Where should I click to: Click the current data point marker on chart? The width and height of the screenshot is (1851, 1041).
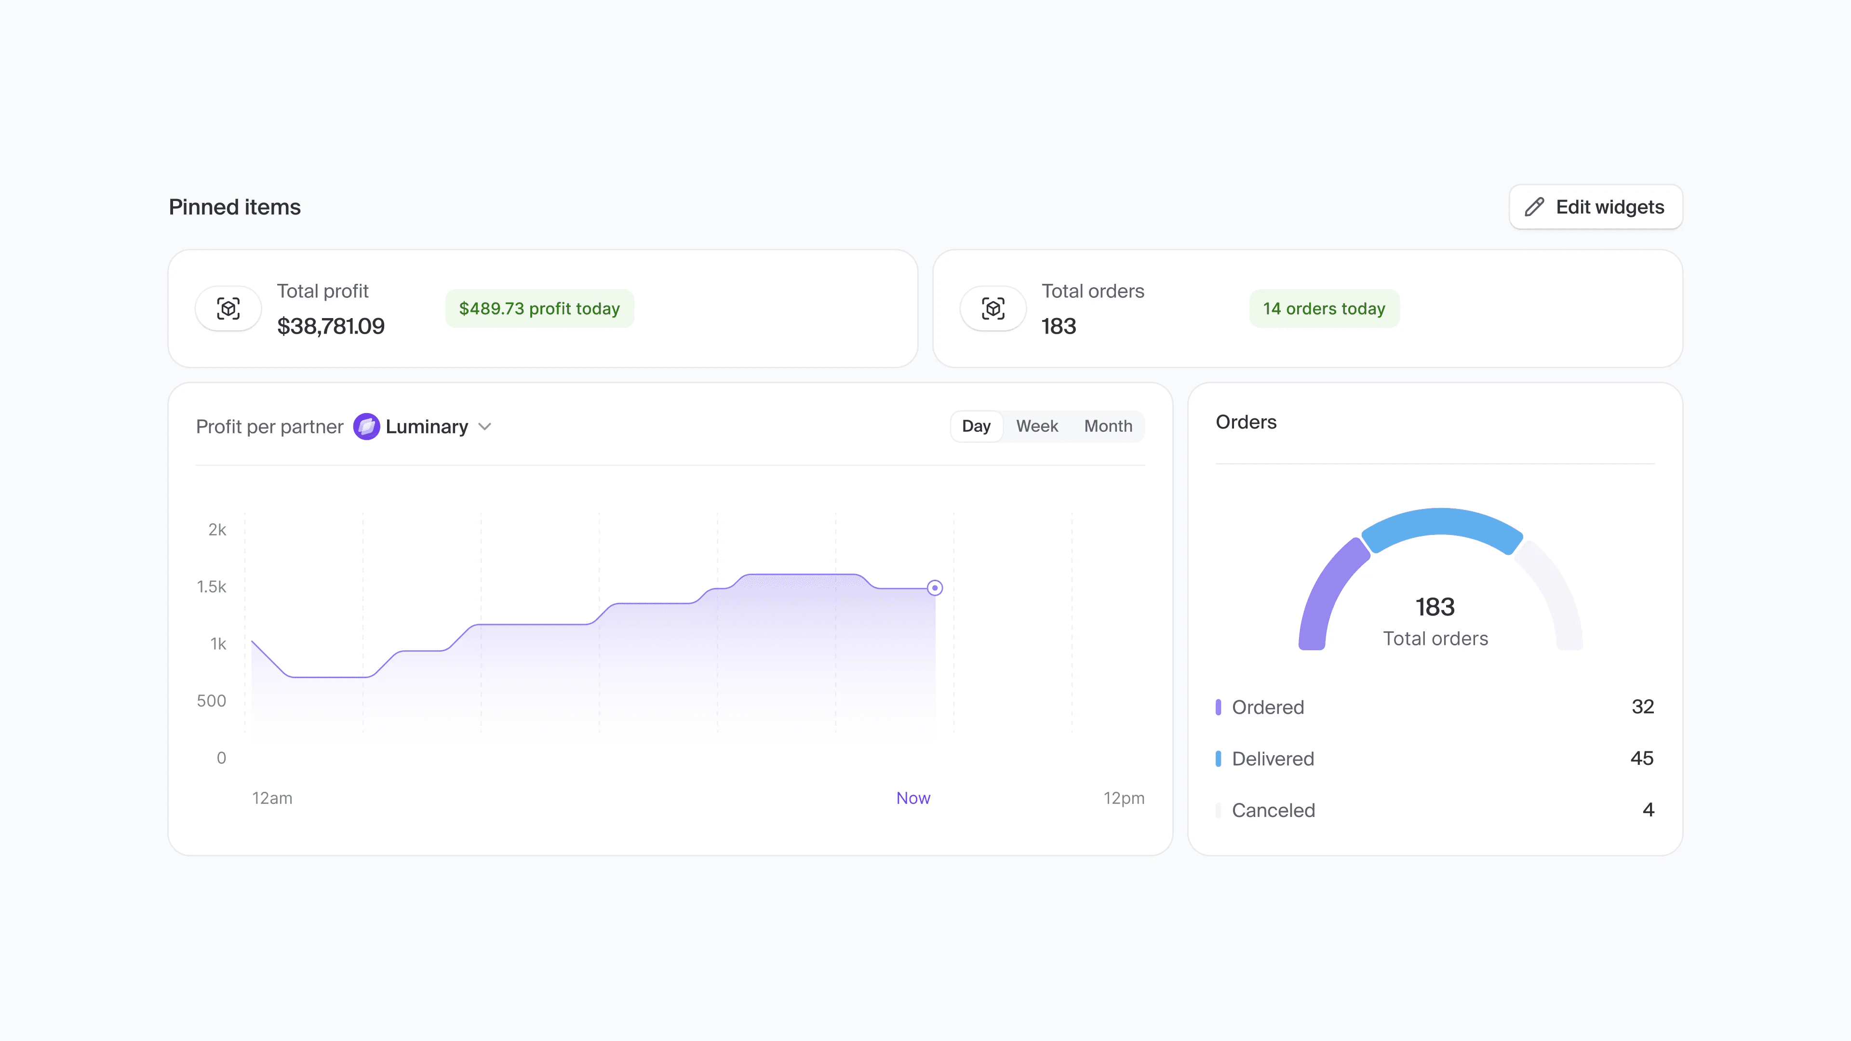click(x=935, y=587)
